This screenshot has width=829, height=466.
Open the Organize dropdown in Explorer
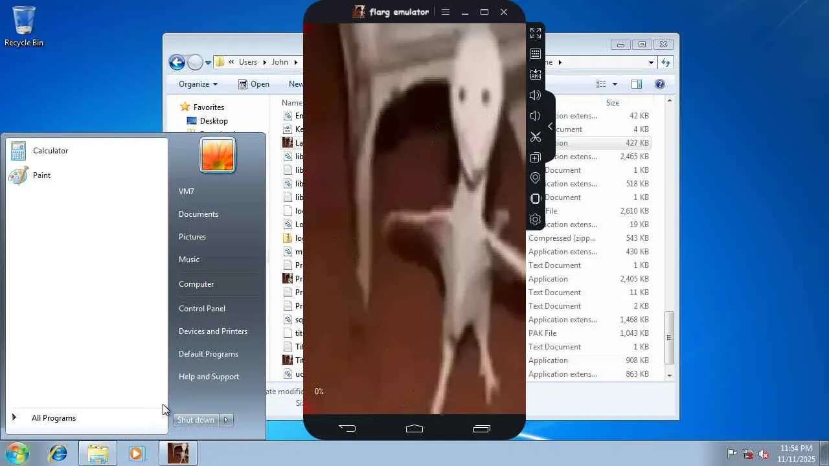(x=198, y=84)
